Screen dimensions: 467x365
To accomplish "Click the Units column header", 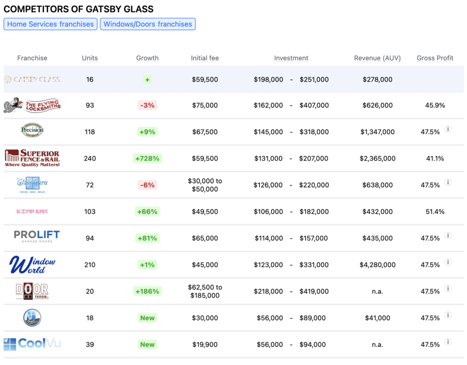I will pyautogui.click(x=90, y=58).
